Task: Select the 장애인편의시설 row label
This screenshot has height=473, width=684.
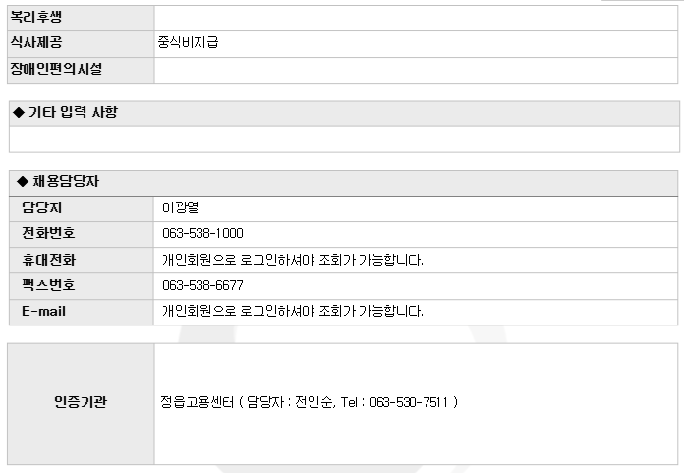Action: [56, 69]
